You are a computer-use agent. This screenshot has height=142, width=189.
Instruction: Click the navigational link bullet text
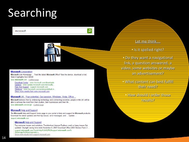point(148,66)
